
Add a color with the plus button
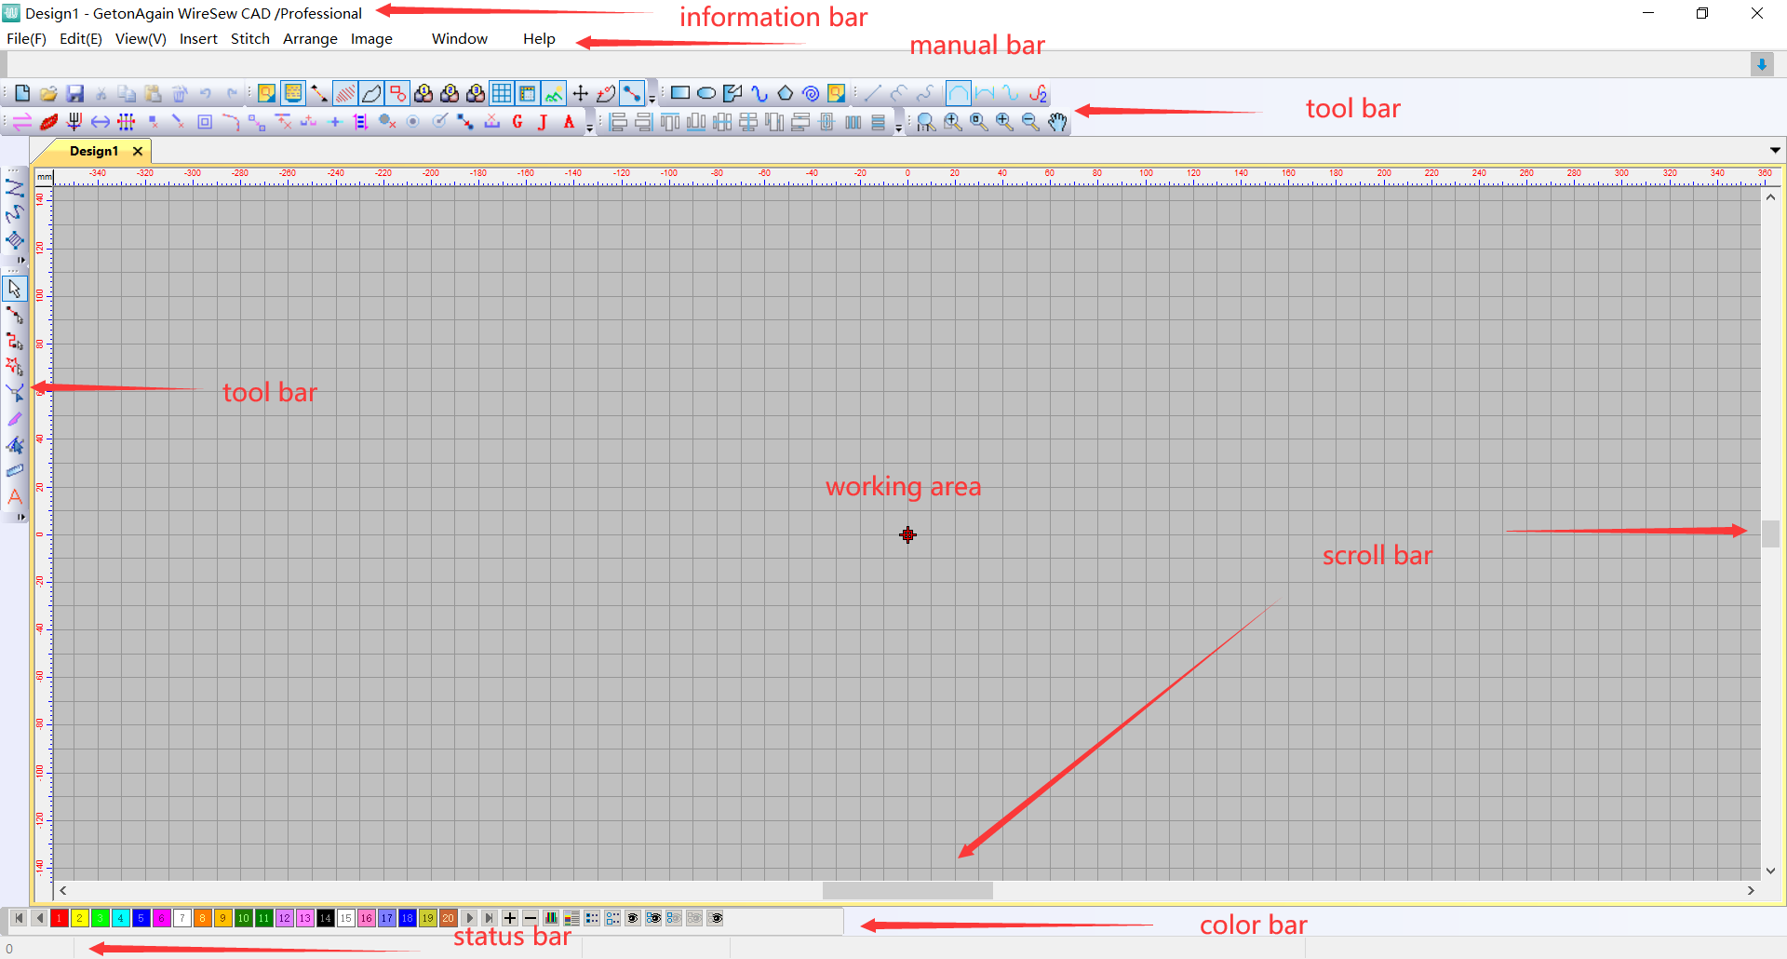(510, 918)
